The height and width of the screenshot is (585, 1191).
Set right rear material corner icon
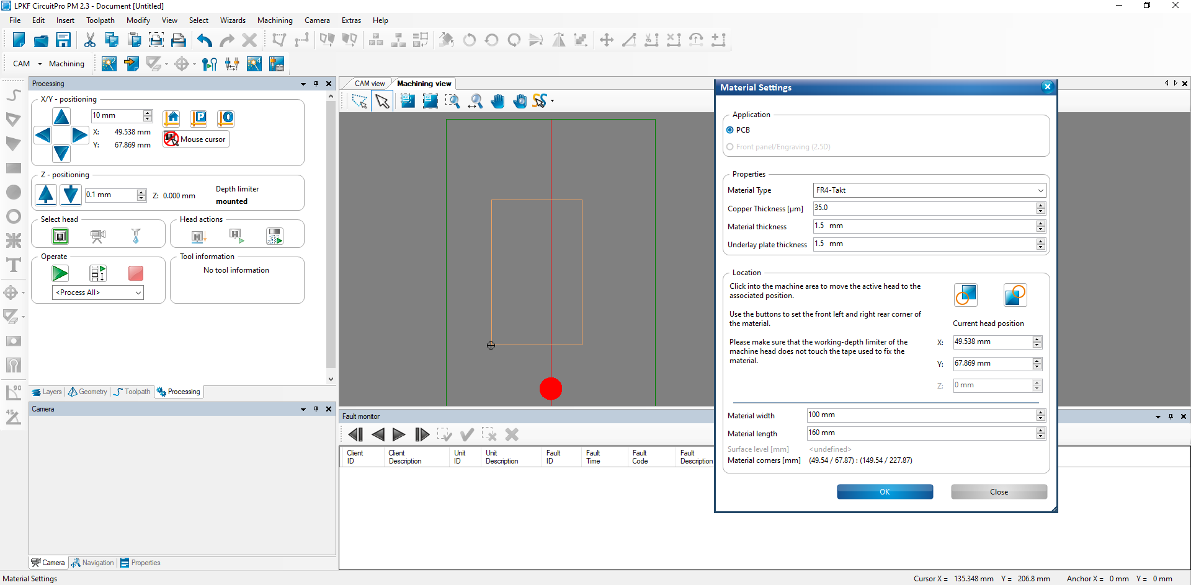tap(1015, 295)
